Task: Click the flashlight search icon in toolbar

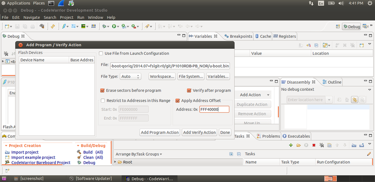Action: click(x=147, y=26)
